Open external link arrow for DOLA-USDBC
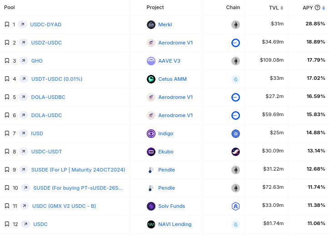330x236 pixels. (23, 97)
